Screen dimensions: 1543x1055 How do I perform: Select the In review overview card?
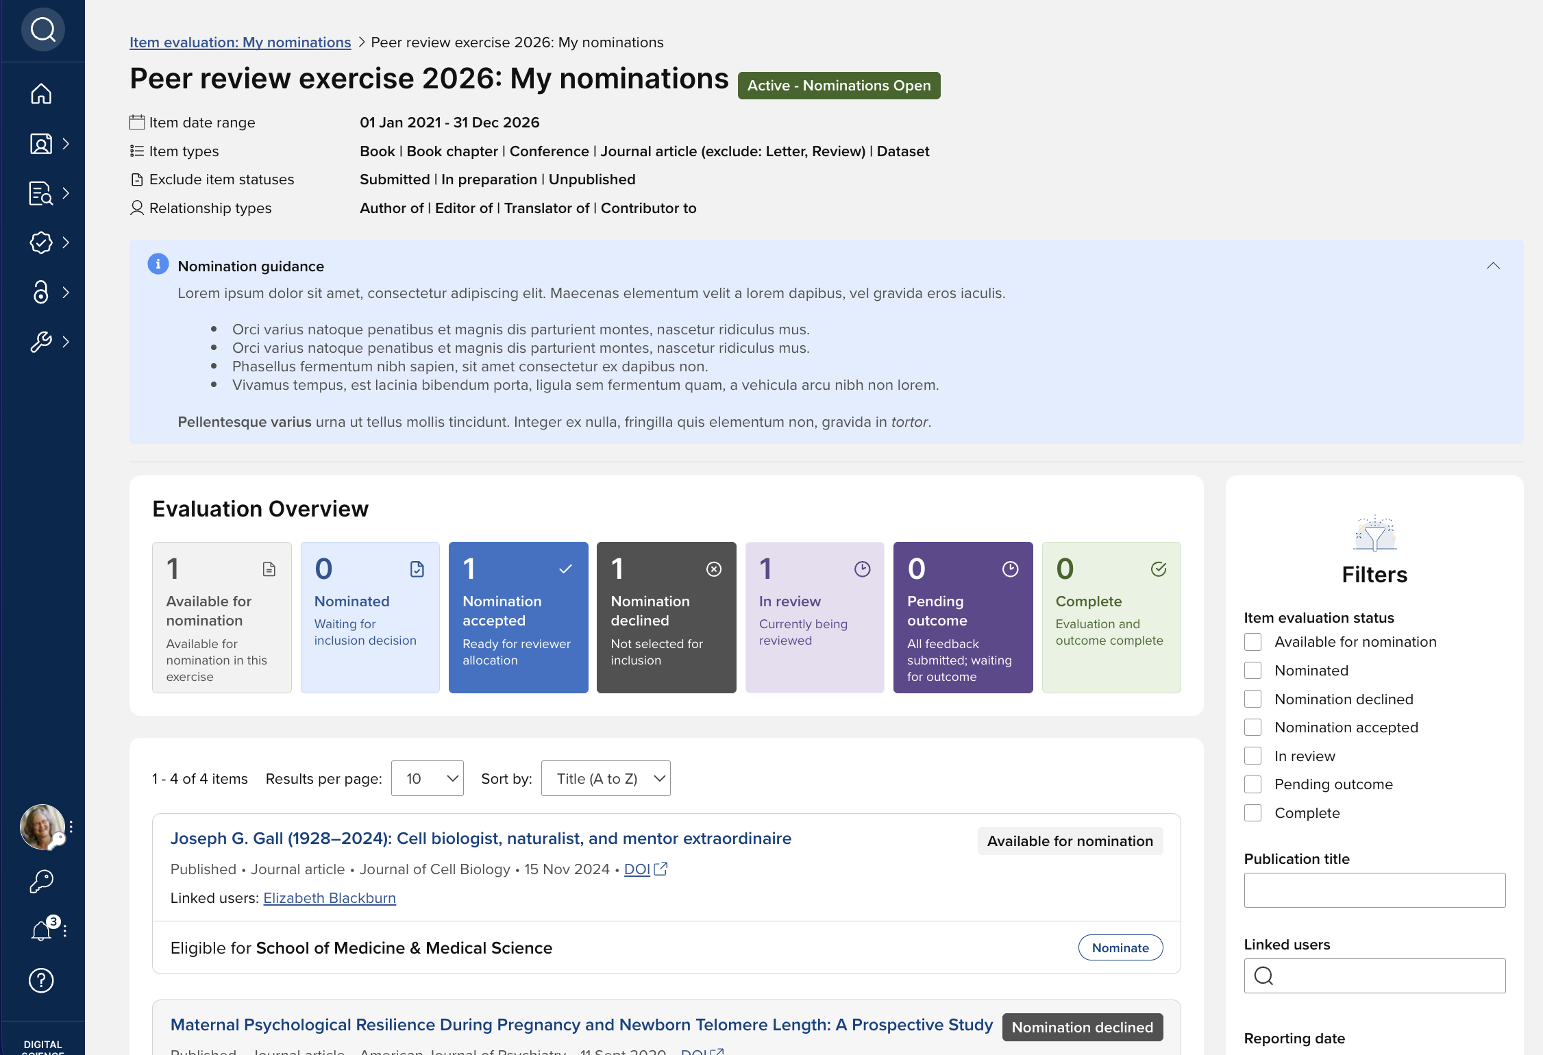(x=814, y=617)
